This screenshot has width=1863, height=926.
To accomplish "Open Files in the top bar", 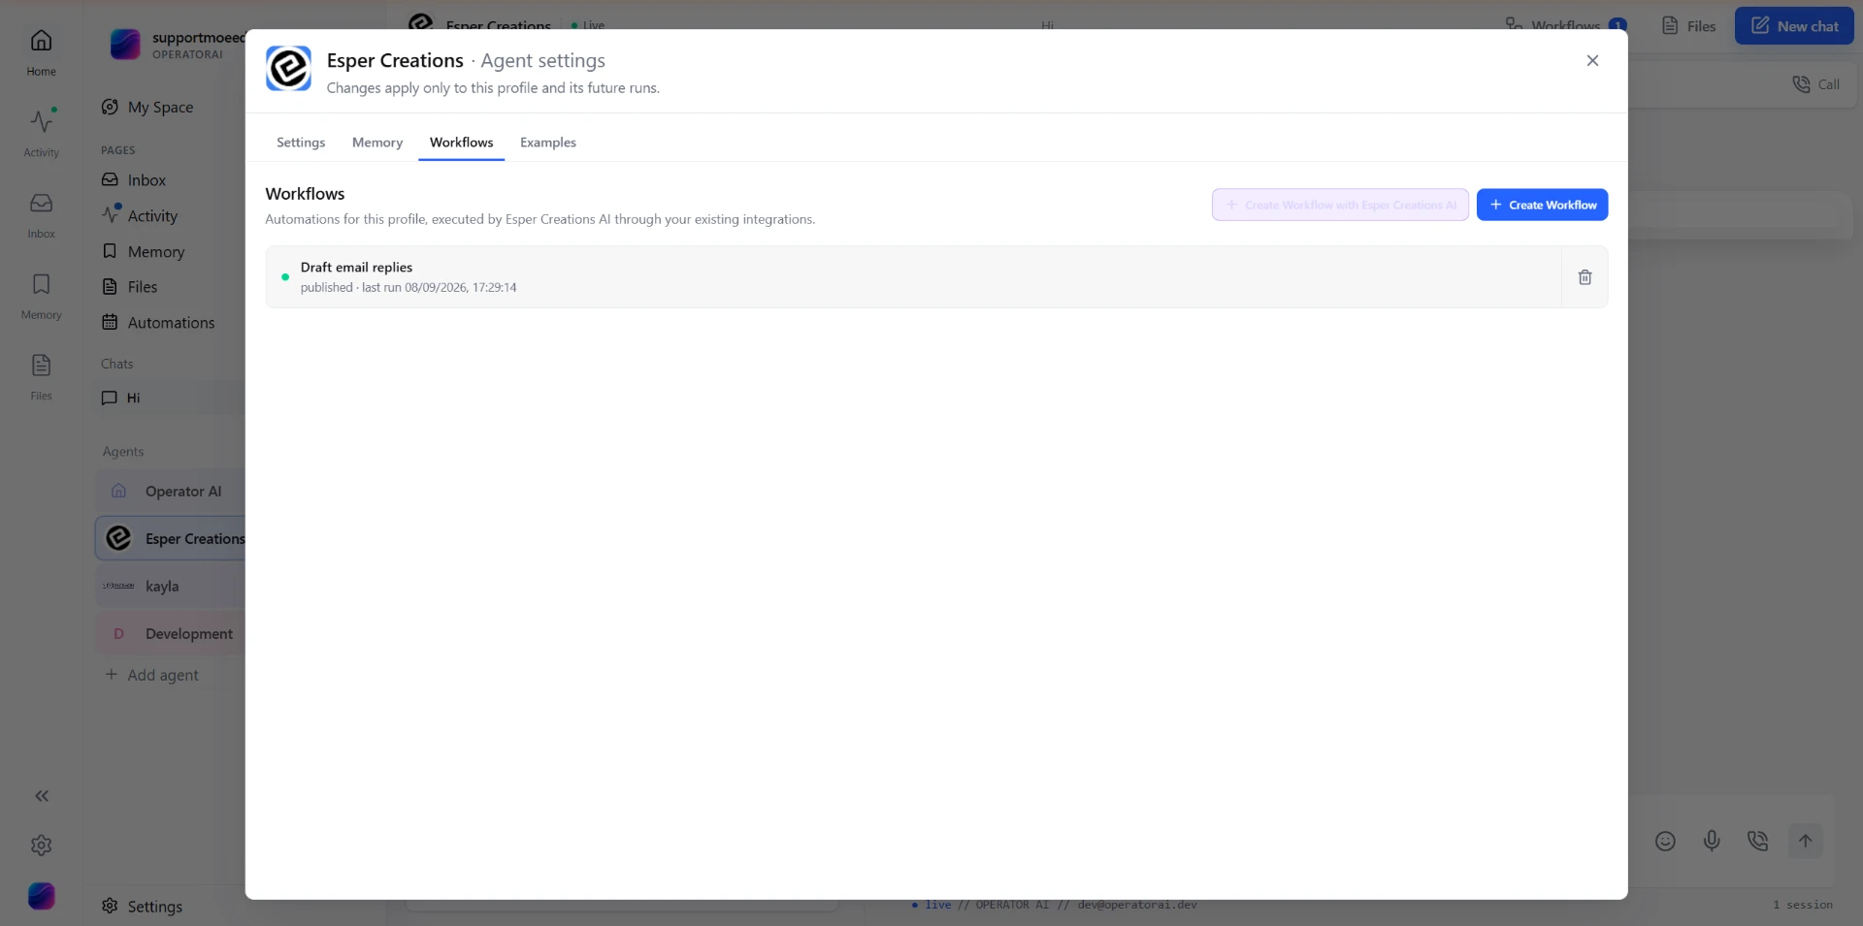I will 1688,26.
